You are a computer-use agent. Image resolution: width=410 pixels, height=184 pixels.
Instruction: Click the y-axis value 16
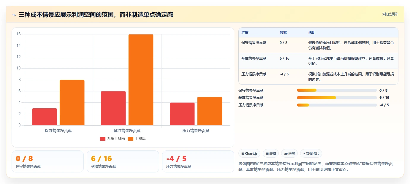[x=18, y=34]
